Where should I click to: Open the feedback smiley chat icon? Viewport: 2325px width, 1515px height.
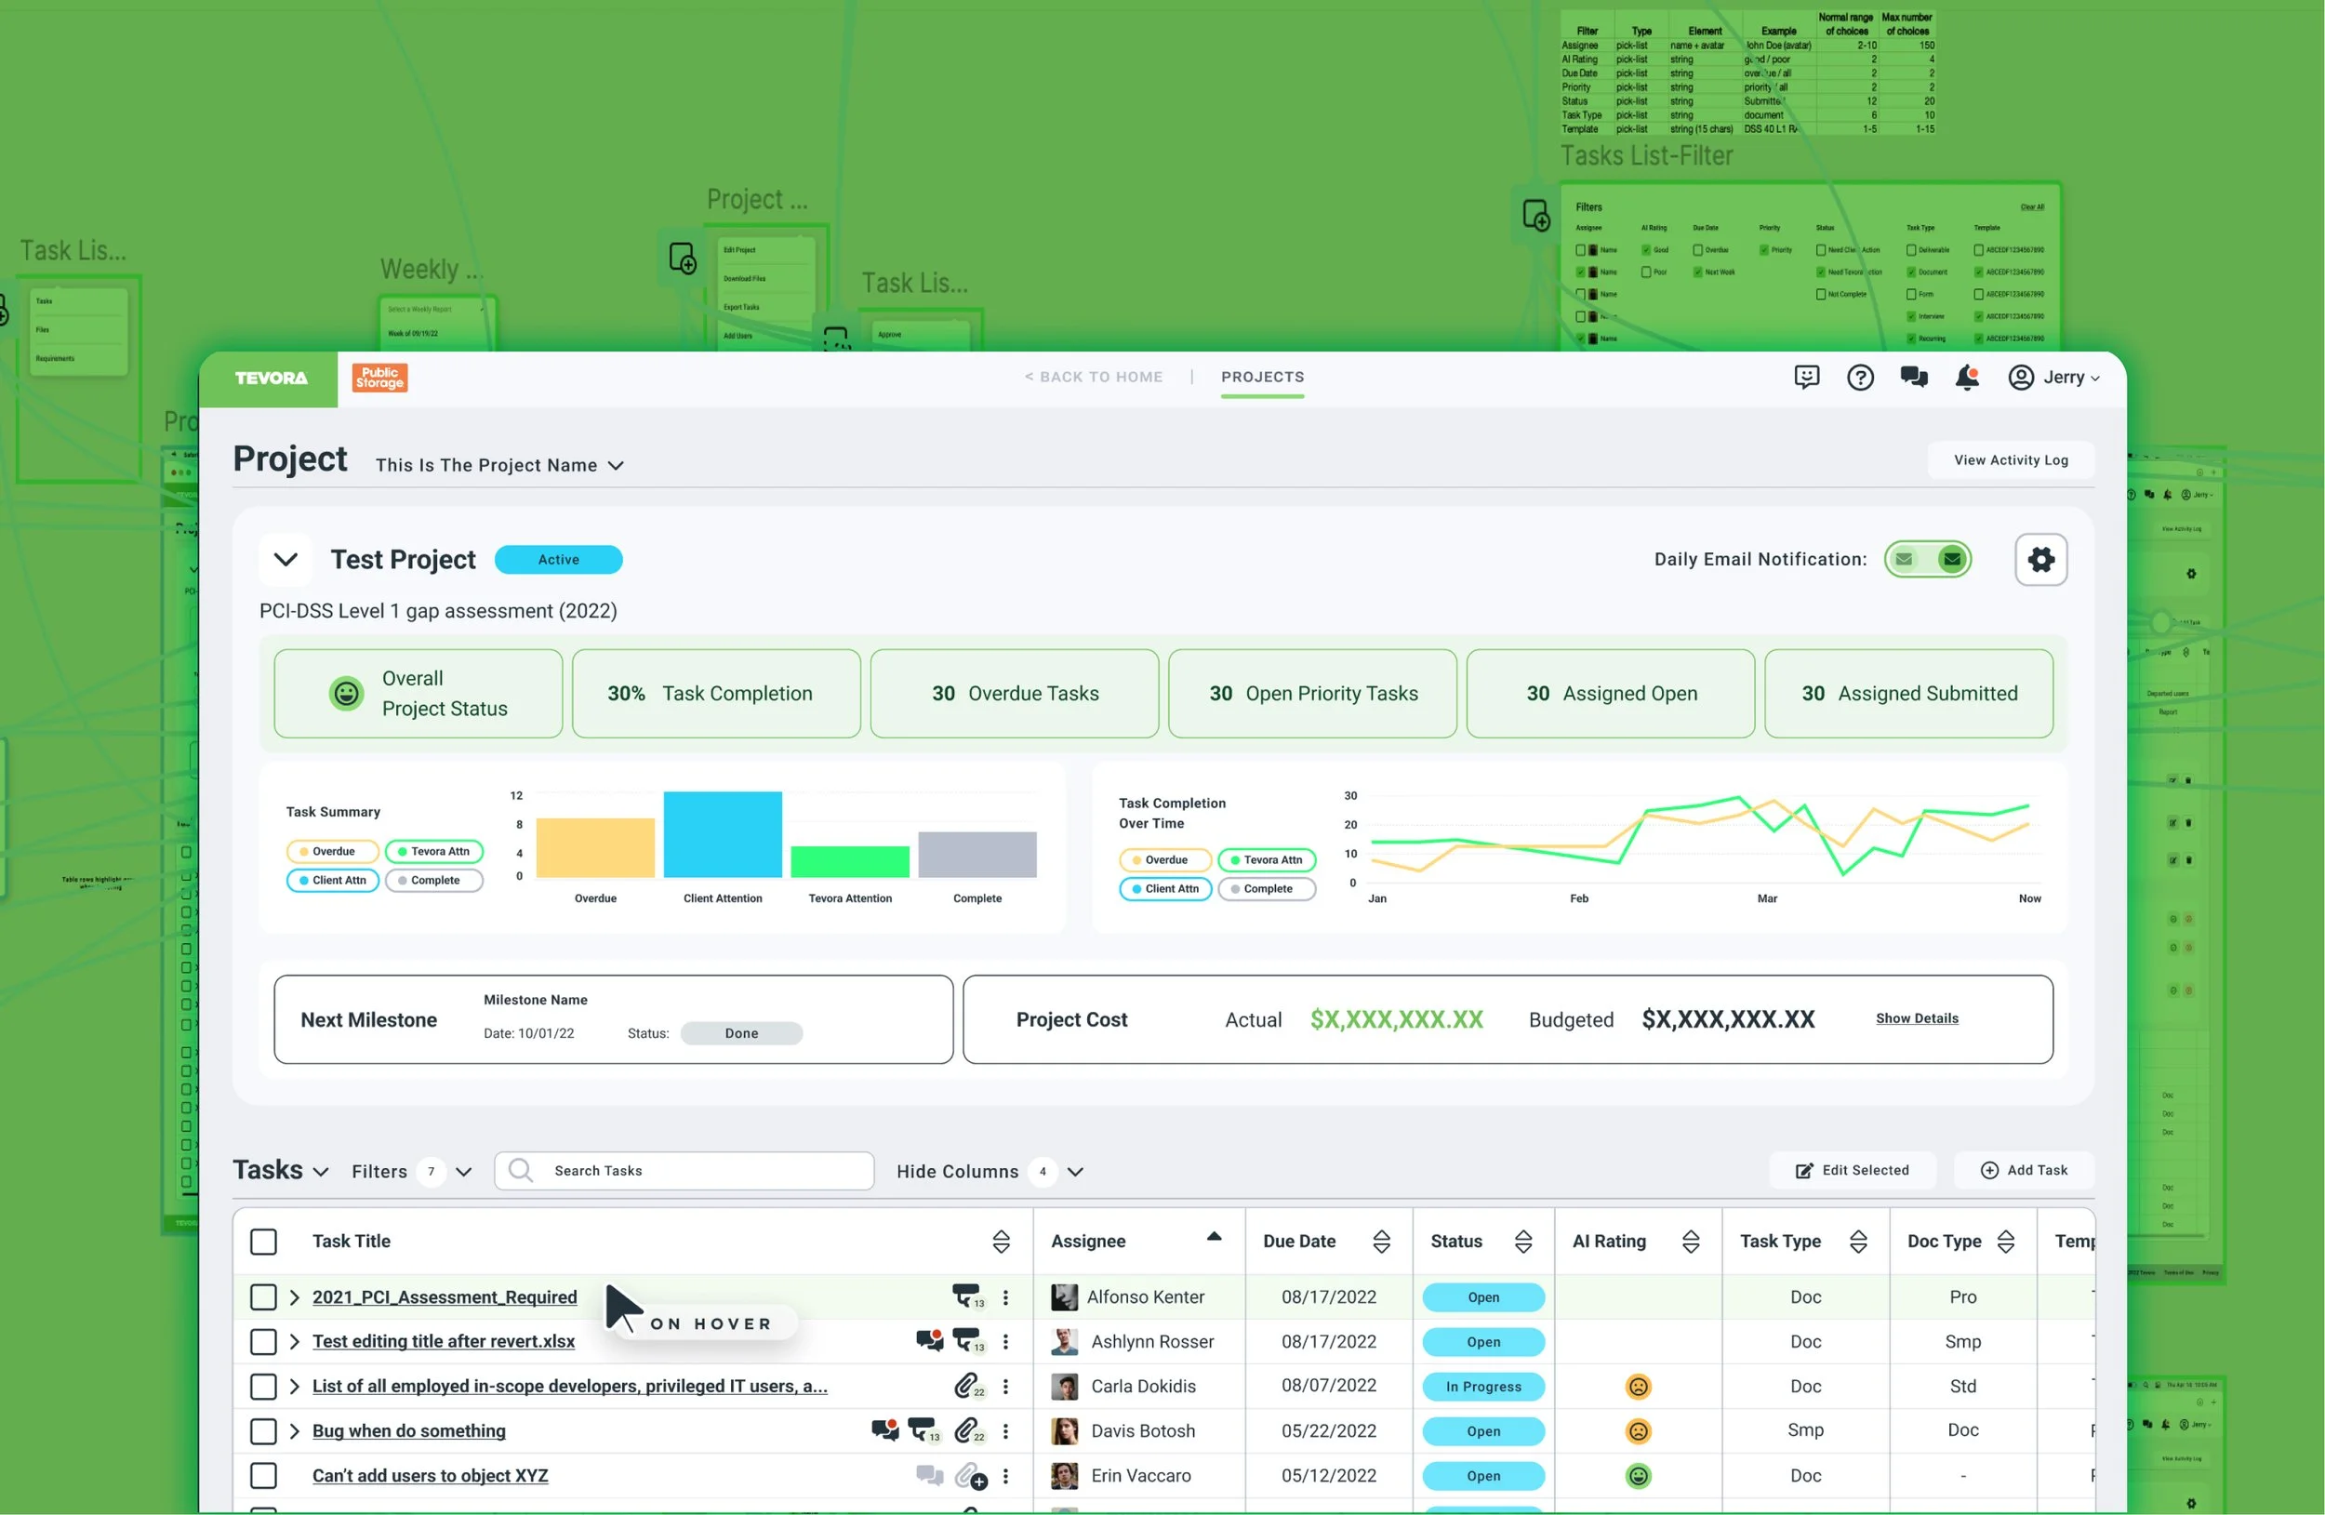1806,377
